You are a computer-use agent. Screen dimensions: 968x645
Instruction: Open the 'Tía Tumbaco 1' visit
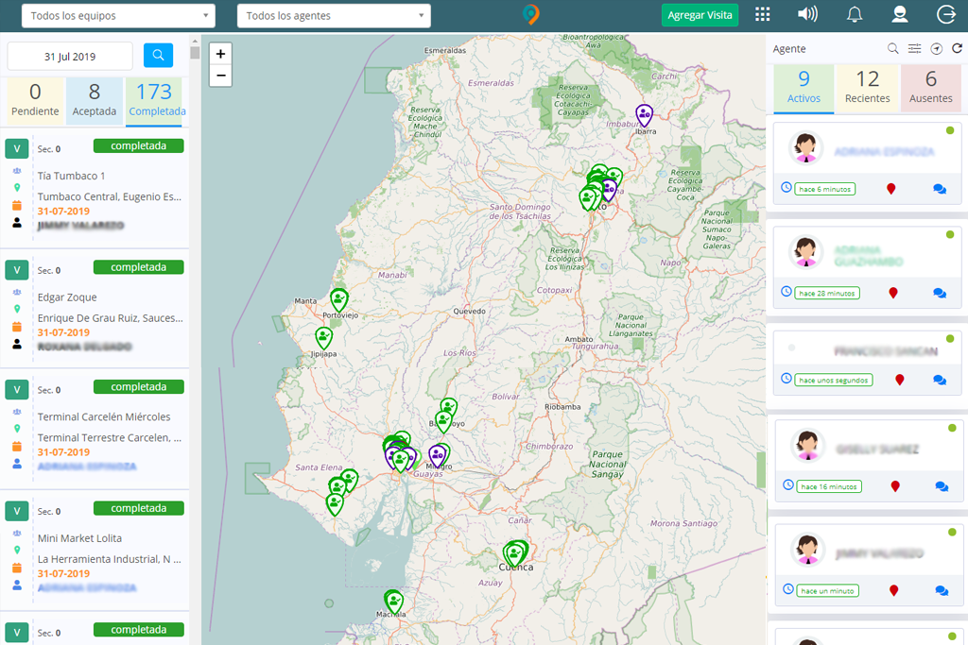pos(71,176)
